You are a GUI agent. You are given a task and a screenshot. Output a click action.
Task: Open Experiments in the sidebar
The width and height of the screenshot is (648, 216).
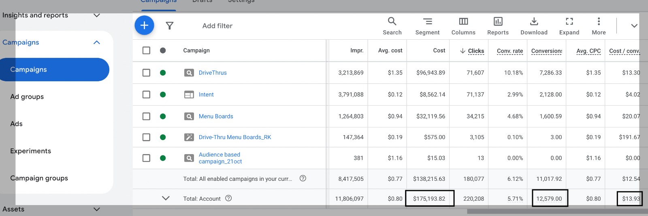pyautogui.click(x=31, y=151)
